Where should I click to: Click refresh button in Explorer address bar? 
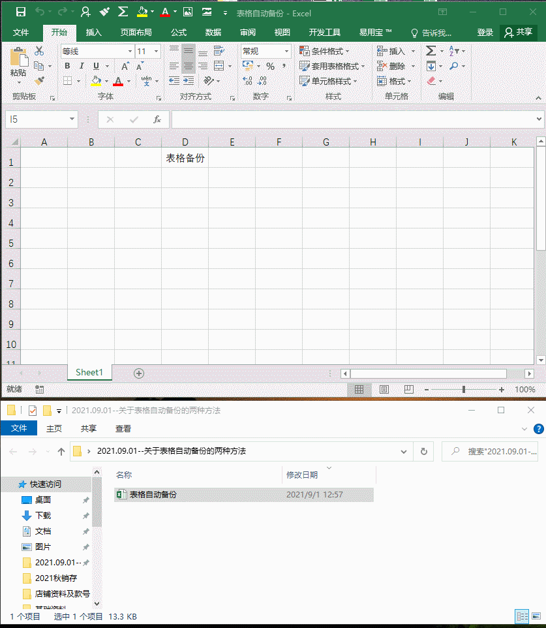[x=423, y=451]
